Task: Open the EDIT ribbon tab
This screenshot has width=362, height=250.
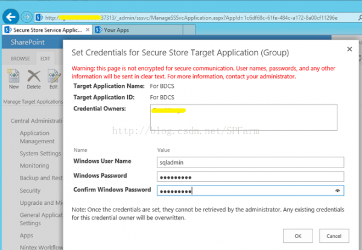Action: (45, 58)
